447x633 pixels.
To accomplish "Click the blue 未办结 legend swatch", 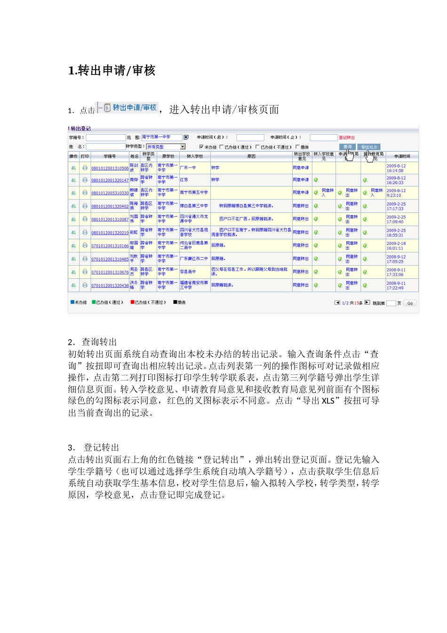I will pos(72,302).
